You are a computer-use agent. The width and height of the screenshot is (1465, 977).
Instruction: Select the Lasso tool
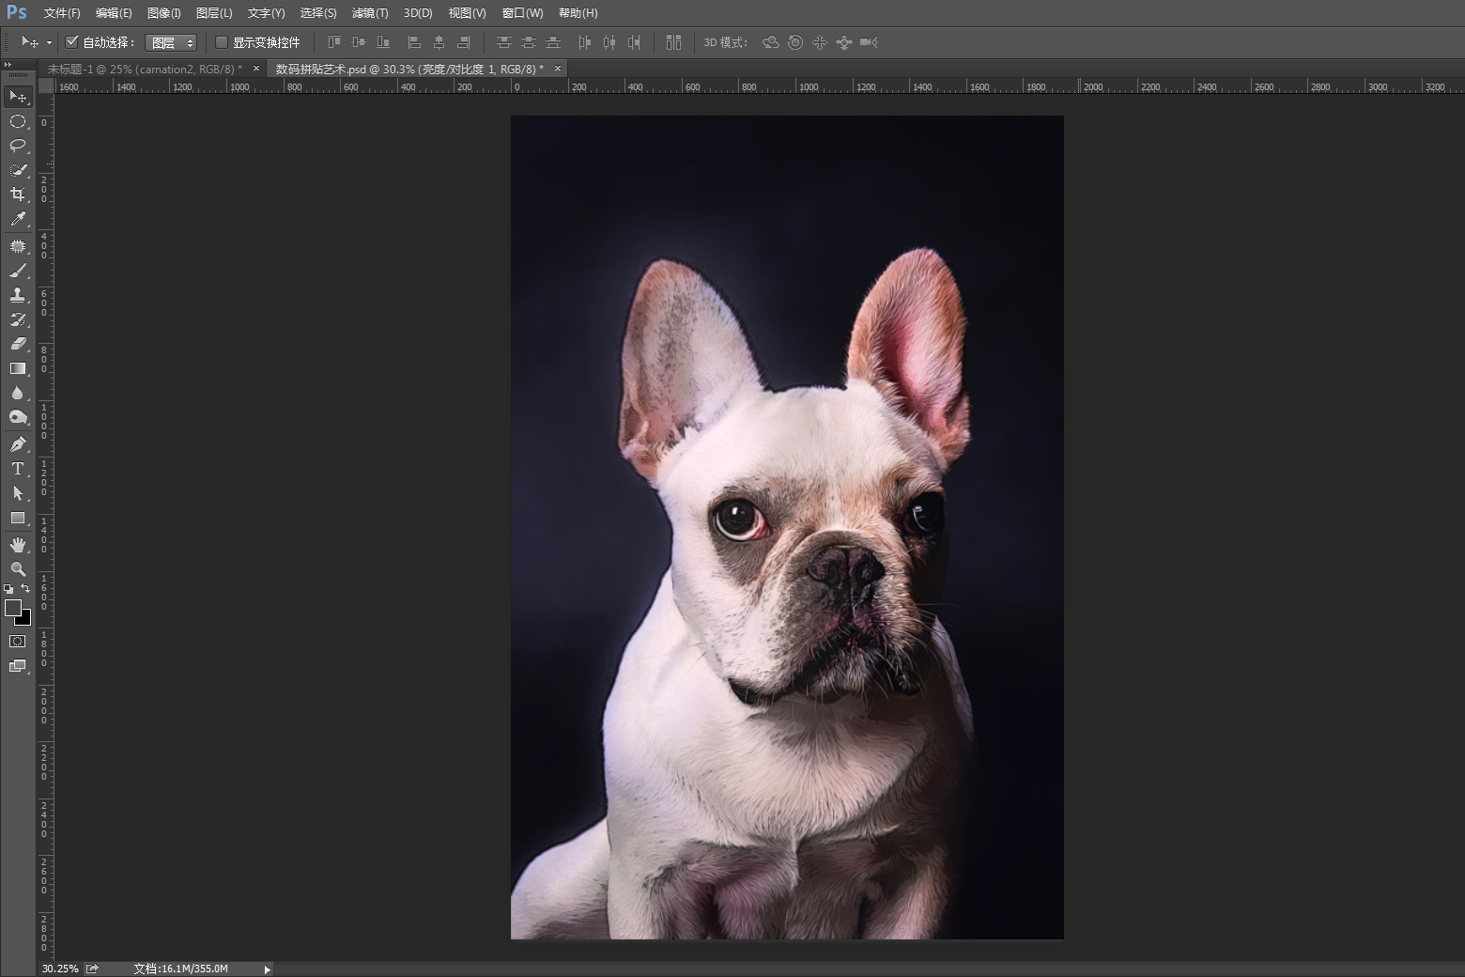[17, 146]
